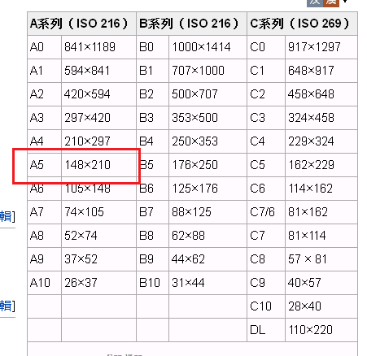Select the A0 label cell
This screenshot has width=367, height=356.
45,47
